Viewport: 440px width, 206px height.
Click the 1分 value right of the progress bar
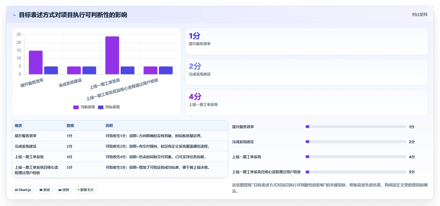[412, 127]
